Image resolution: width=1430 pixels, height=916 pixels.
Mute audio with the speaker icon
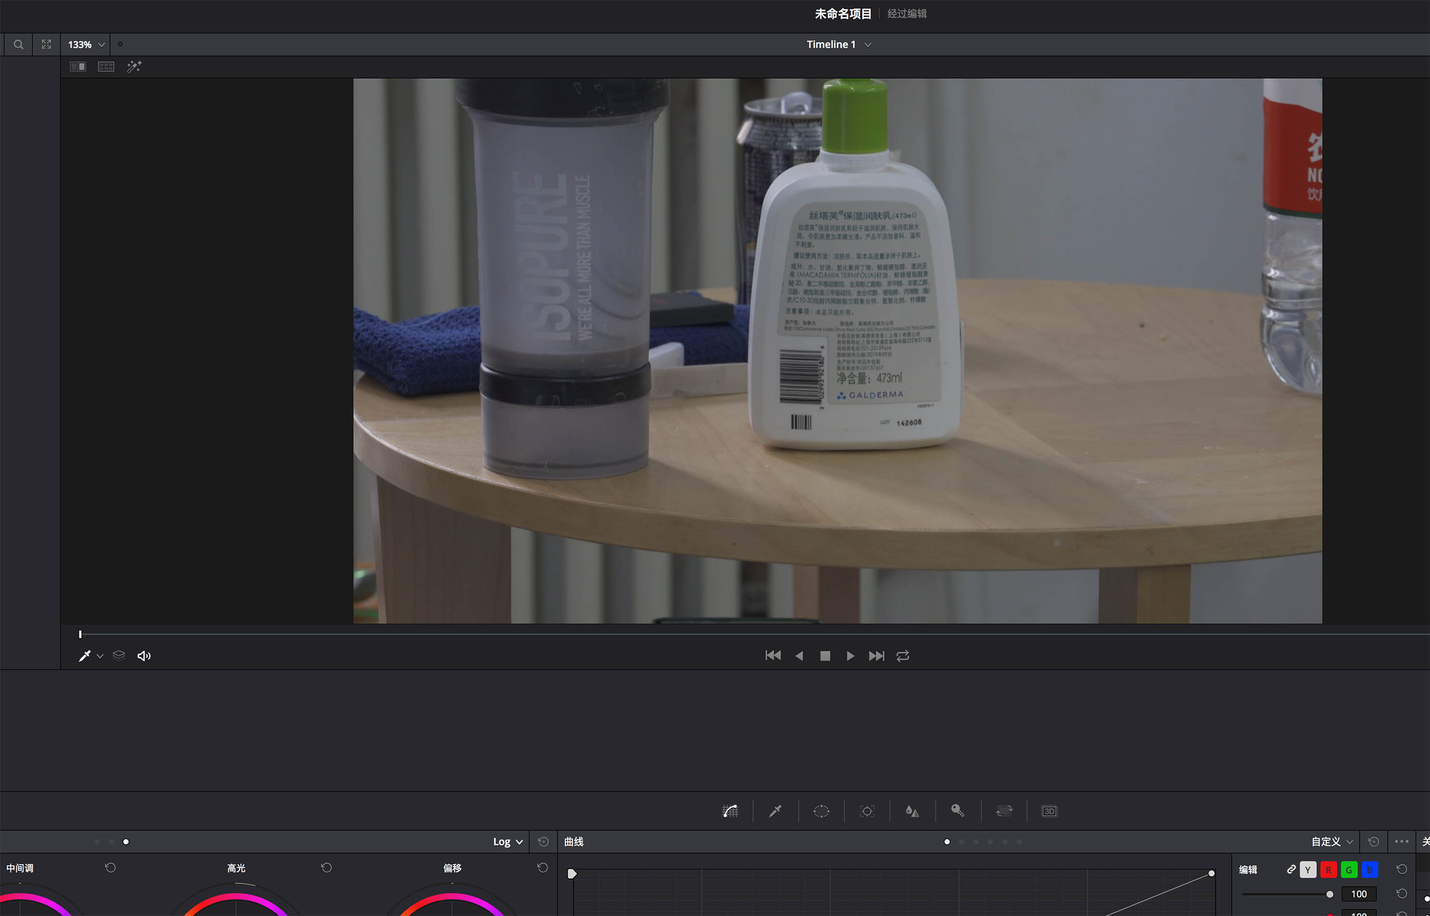click(x=144, y=656)
